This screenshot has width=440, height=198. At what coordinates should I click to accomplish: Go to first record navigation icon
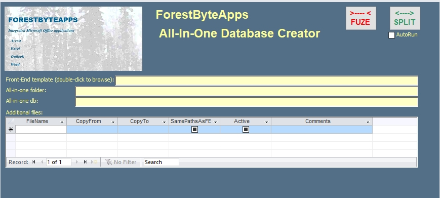33,162
